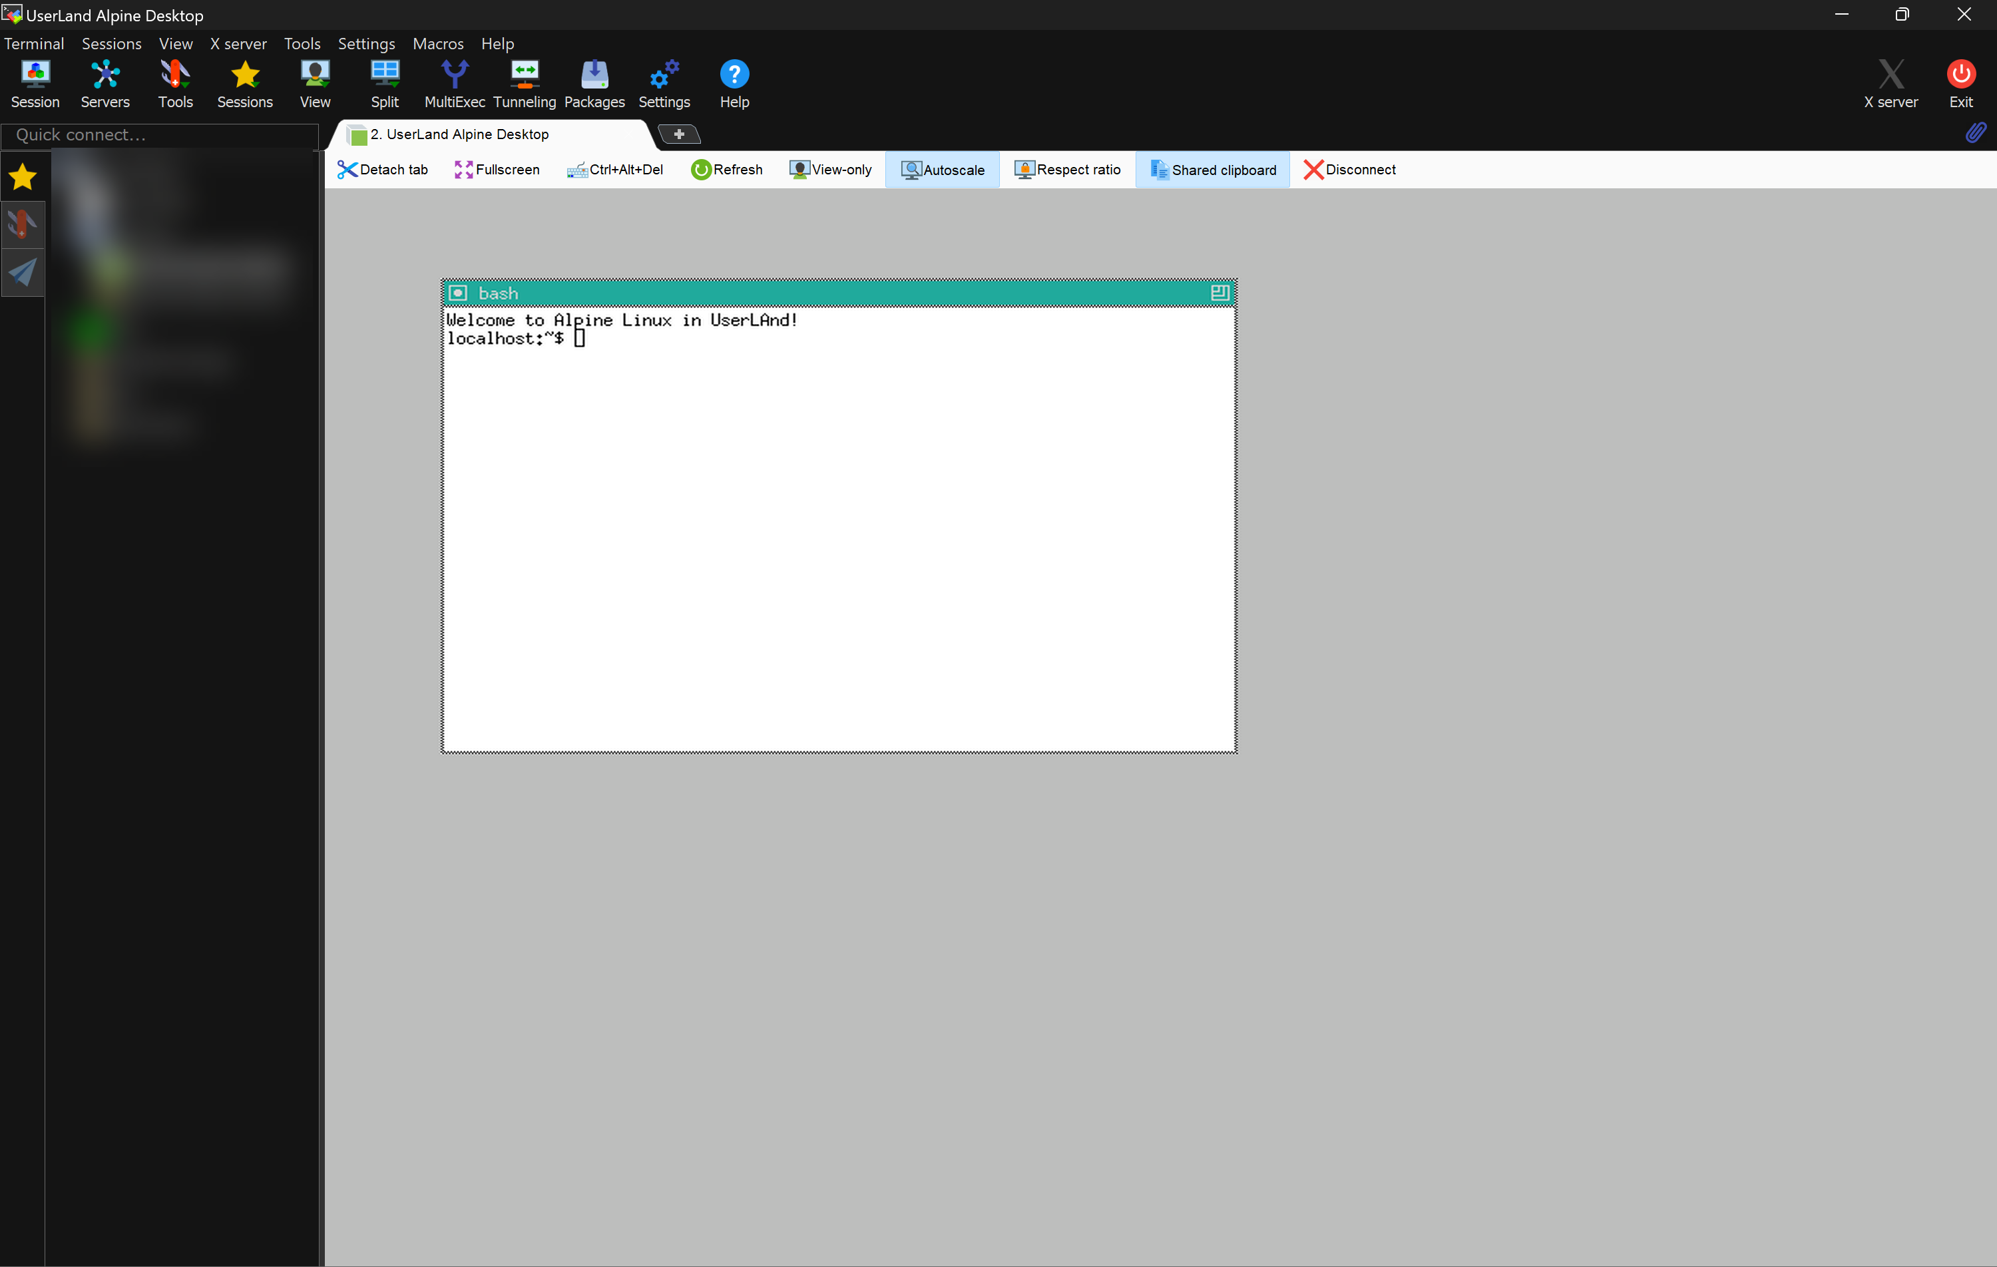Open the Help menu in the menu bar

coord(498,44)
